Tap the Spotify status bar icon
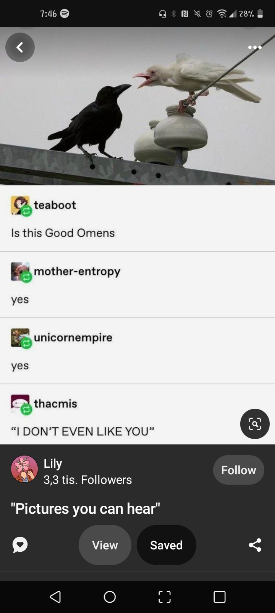The height and width of the screenshot is (613, 275). tap(65, 14)
